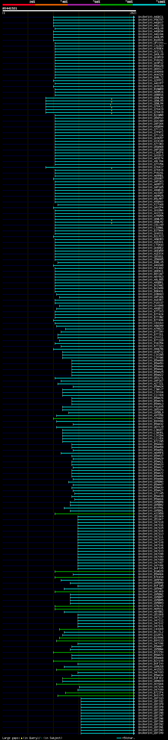Viewport: 168px width, 740px height.
Task: Click arrowhead ending UniRef100_P56797 bar
Action: [134, 20]
